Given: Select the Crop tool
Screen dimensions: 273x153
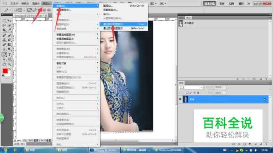Looking at the screenshot, I should 4,30.
